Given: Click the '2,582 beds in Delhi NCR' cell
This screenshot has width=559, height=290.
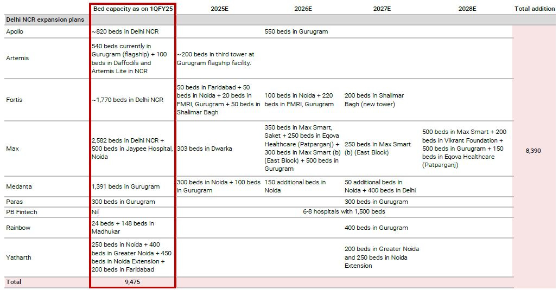Looking at the screenshot, I should click(x=132, y=149).
